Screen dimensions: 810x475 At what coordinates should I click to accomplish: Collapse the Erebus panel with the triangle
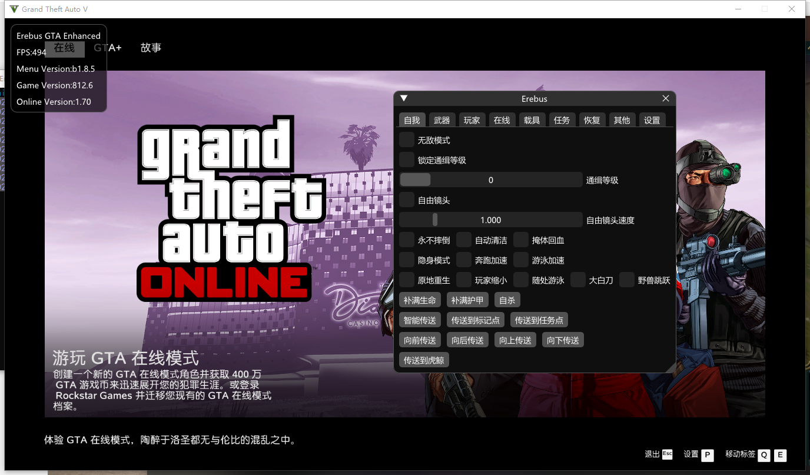tap(404, 98)
